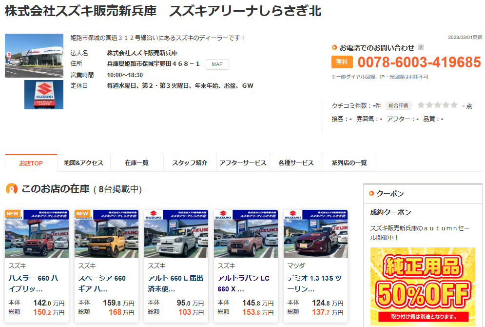This screenshot has height=327, width=485.
Task: Click the クチコミ件数 review count text
Action: point(356,105)
